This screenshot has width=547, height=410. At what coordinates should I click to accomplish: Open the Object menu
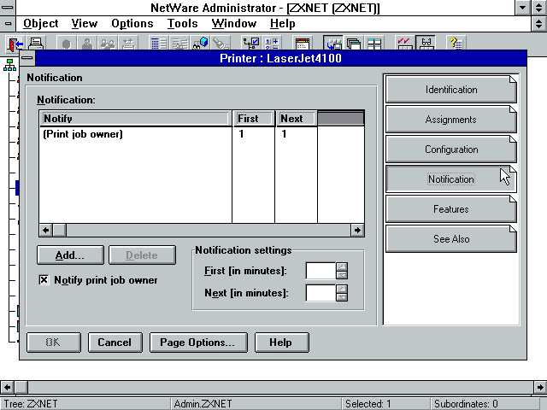click(40, 24)
